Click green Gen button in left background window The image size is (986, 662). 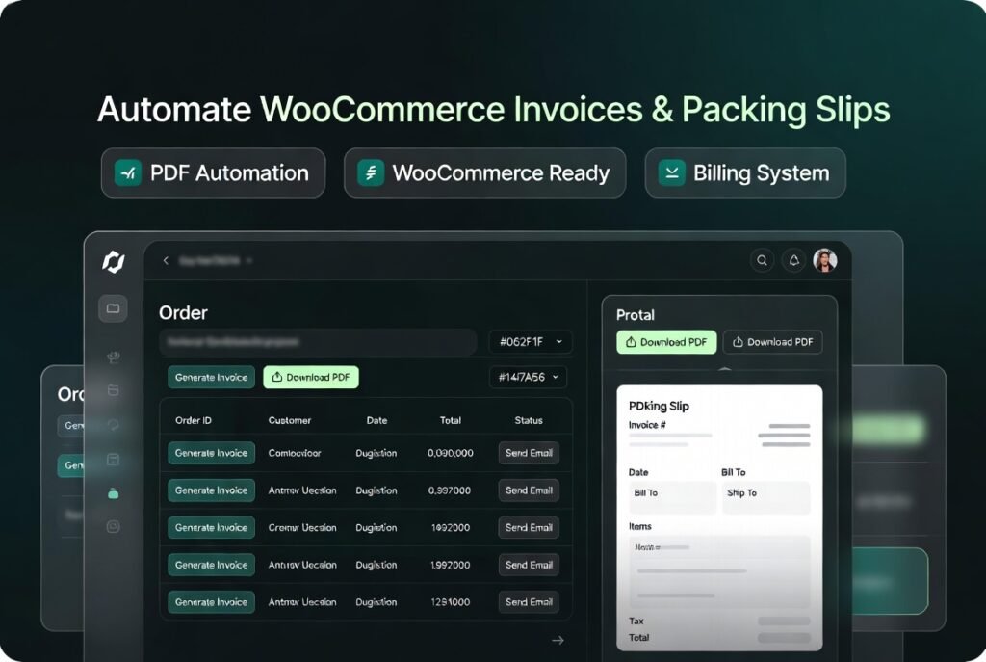[x=70, y=465]
